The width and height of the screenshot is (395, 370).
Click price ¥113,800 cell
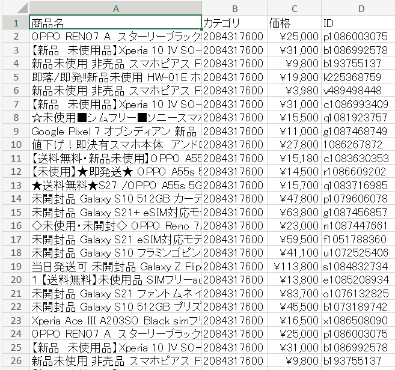[x=294, y=266]
